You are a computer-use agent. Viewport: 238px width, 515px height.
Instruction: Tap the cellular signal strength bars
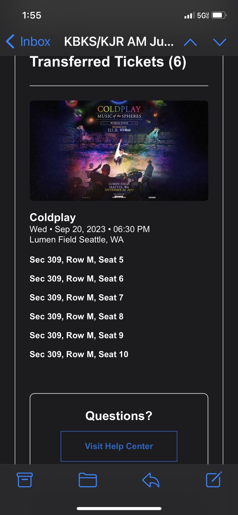pyautogui.click(x=189, y=16)
